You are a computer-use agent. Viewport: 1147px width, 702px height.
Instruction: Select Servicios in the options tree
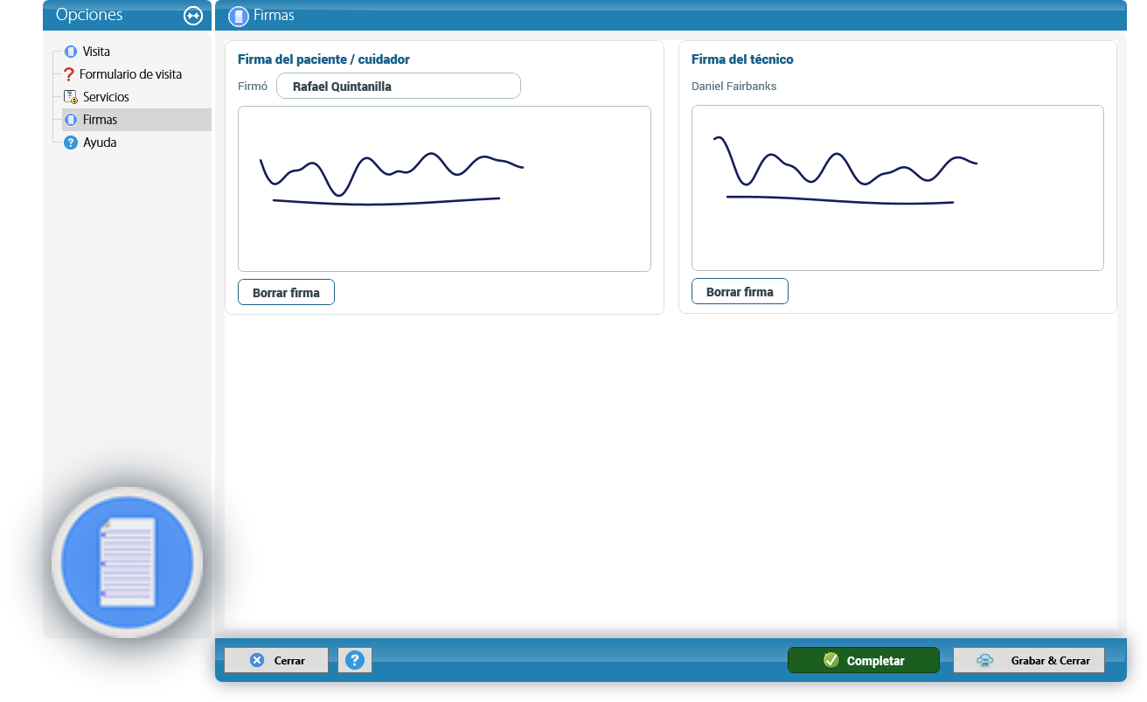[106, 97]
